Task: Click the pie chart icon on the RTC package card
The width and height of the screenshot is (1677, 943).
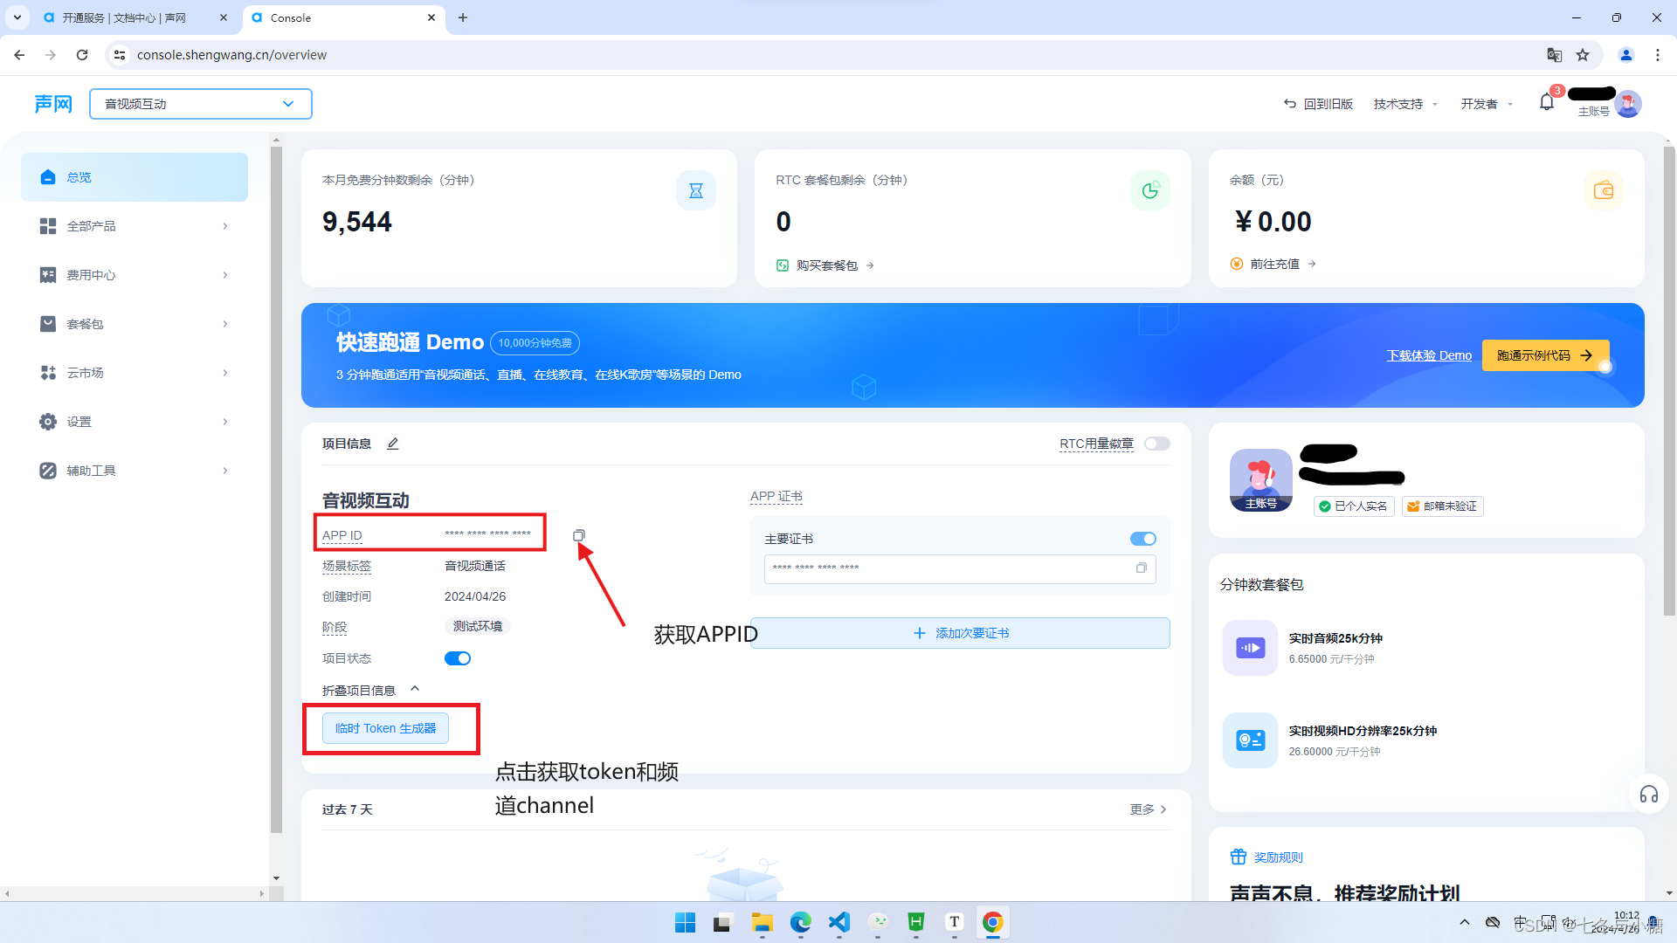Action: (1150, 190)
